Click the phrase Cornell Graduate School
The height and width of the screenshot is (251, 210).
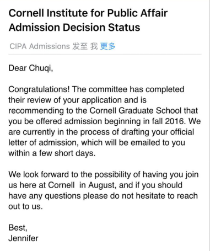(136, 111)
